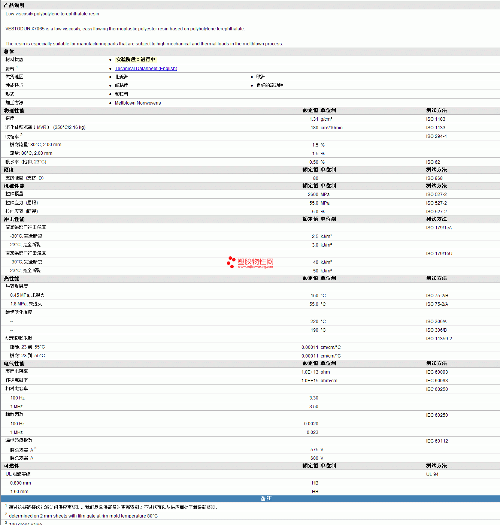Select the footnote about 2 mm sheets
500x525 pixels.
[83, 516]
